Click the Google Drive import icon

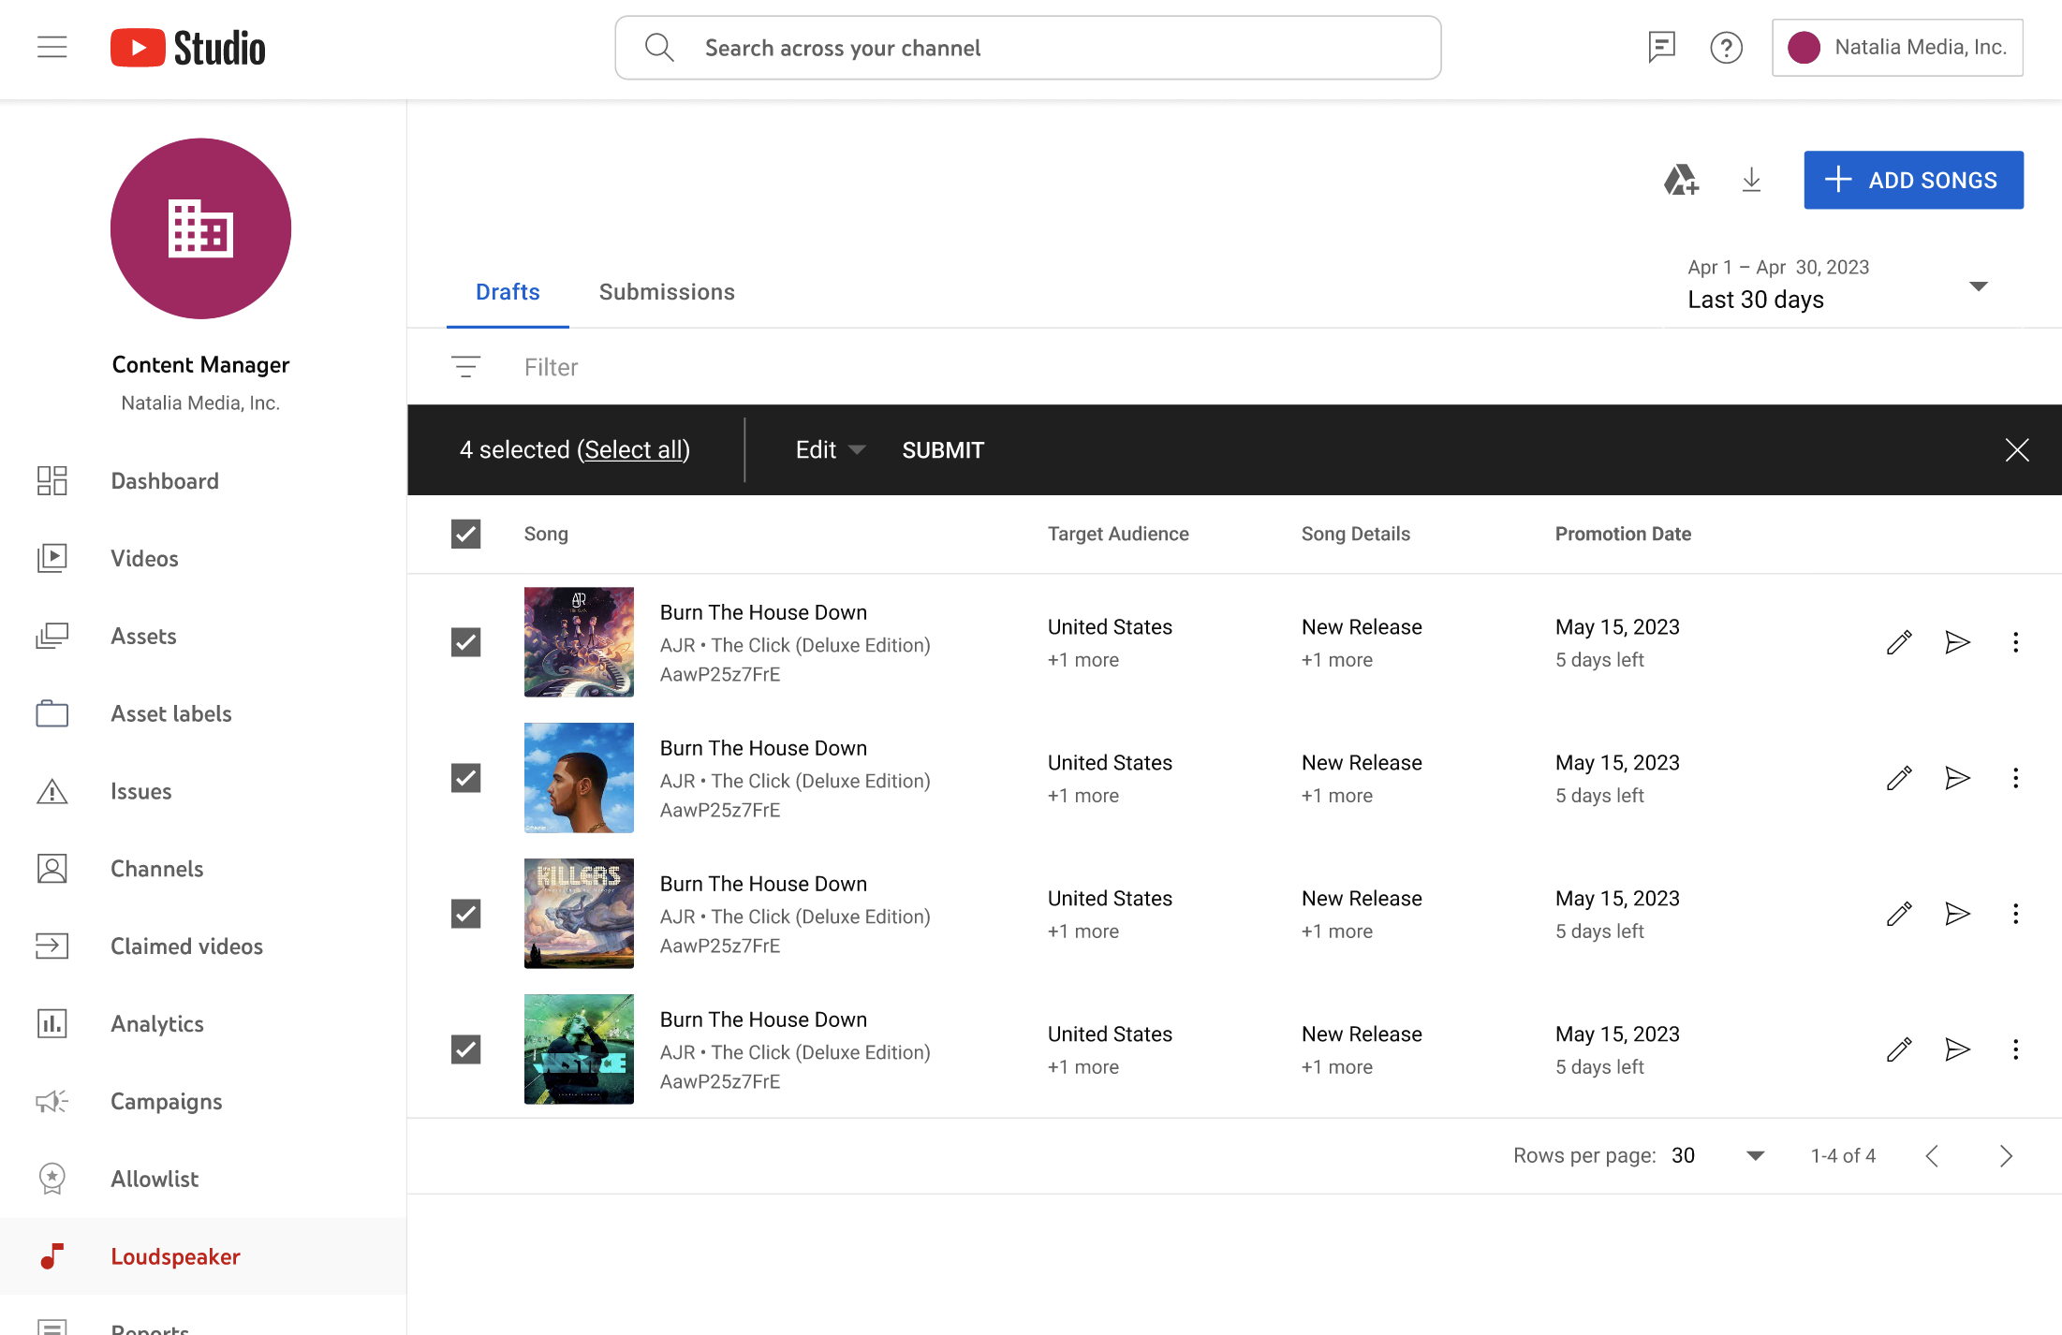tap(1681, 180)
